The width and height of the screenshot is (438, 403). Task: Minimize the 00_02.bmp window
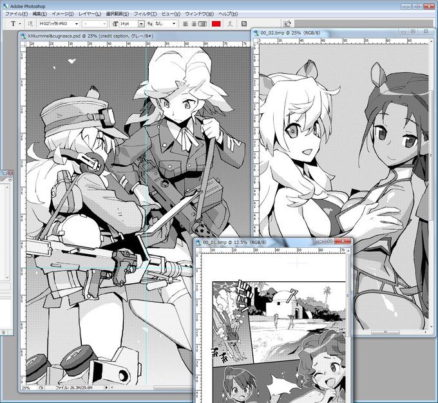(x=404, y=32)
